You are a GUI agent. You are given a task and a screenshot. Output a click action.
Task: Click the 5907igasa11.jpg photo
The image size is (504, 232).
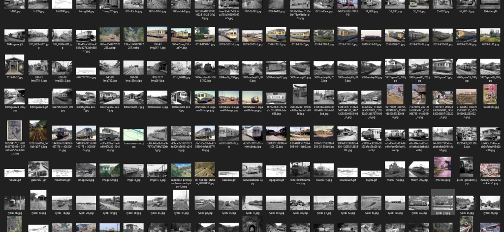(442, 66)
